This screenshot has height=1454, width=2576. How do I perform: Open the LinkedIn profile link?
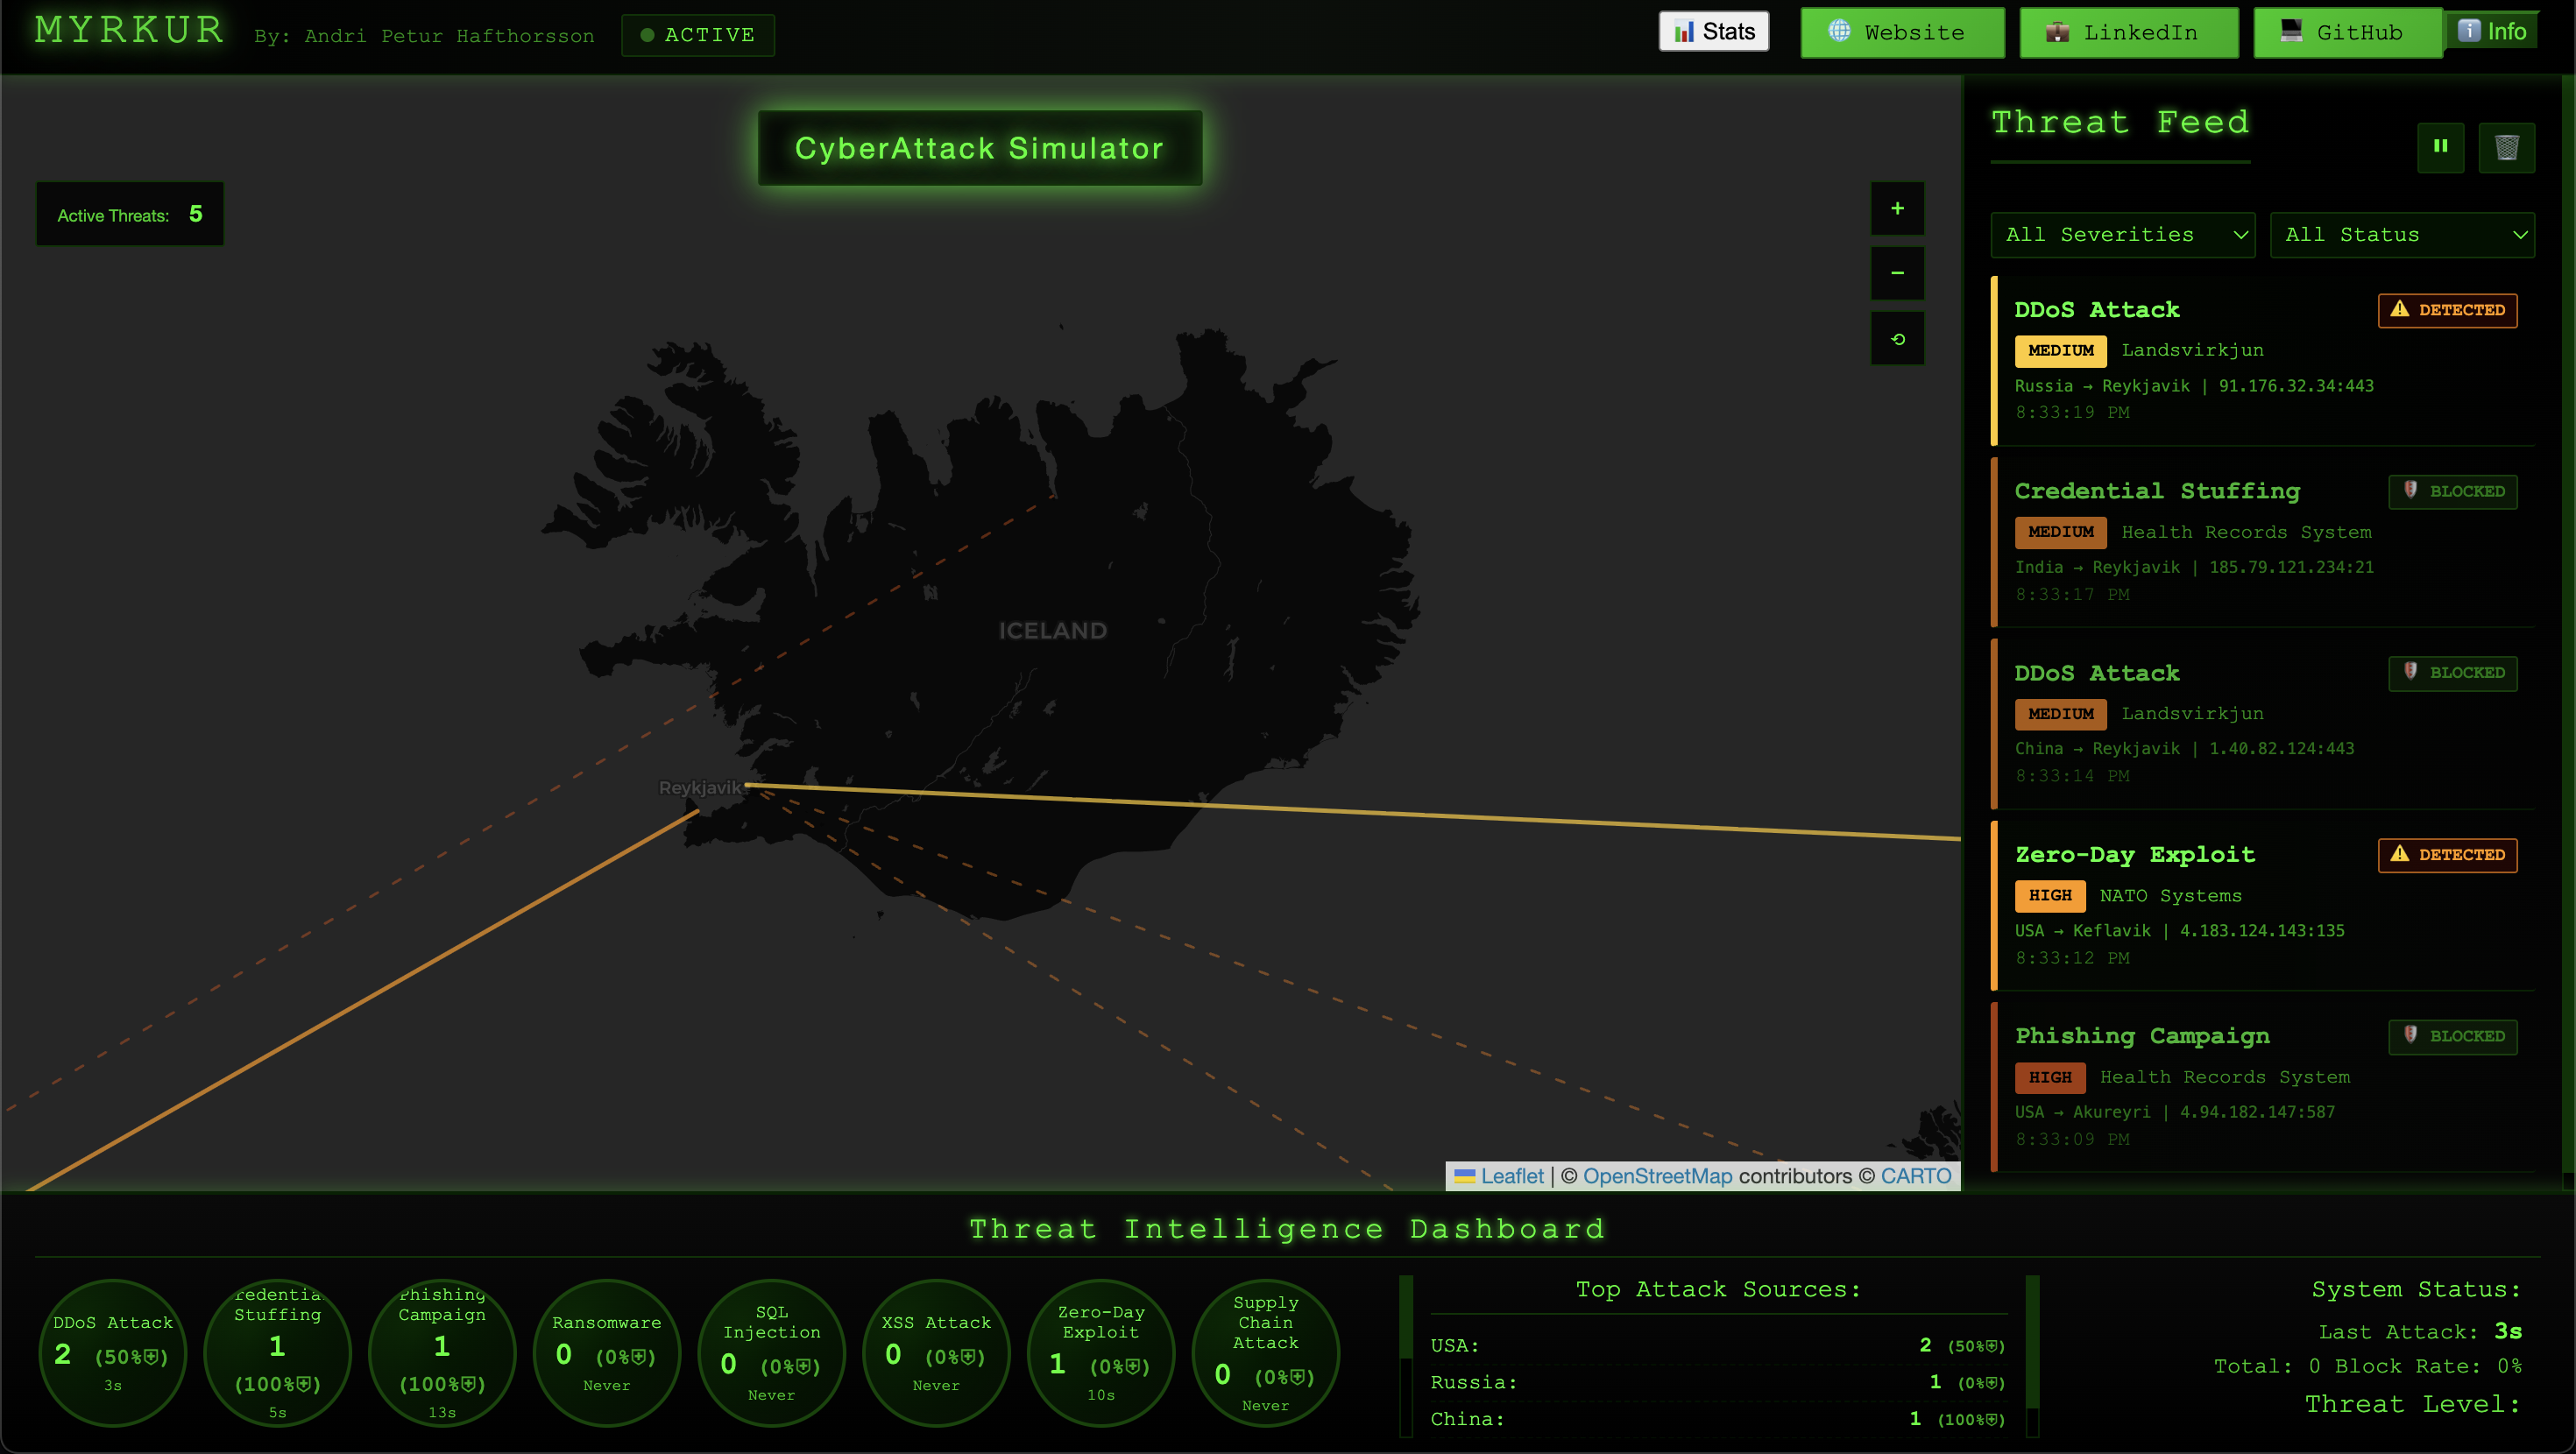[x=2128, y=33]
